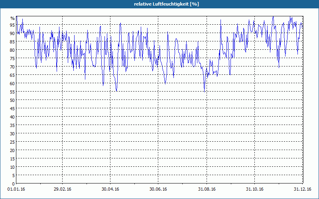The image size is (319, 199).
Task: Click the 31.10.16 date label
Action: click(x=254, y=189)
